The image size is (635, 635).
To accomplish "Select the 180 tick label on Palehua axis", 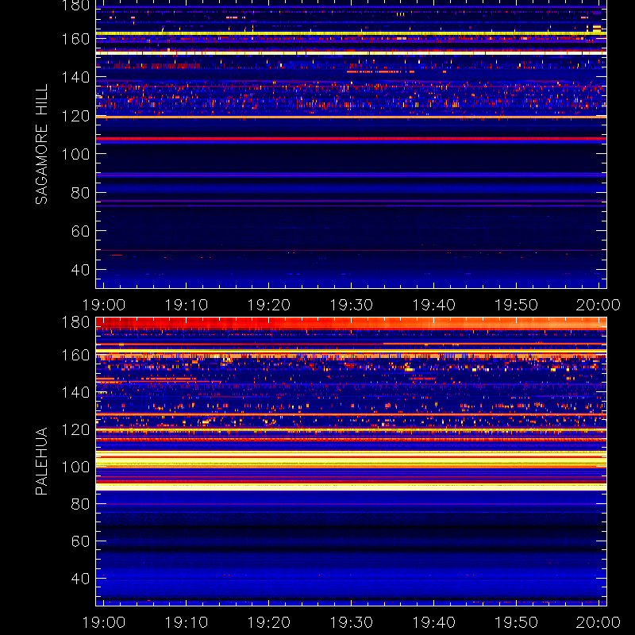I will click(x=75, y=322).
